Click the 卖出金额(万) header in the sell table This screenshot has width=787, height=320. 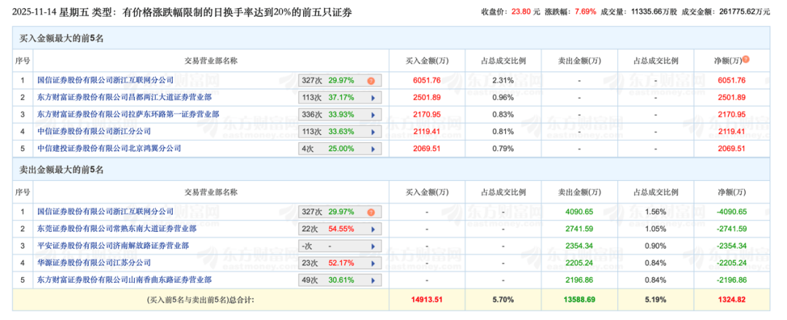[579, 192]
